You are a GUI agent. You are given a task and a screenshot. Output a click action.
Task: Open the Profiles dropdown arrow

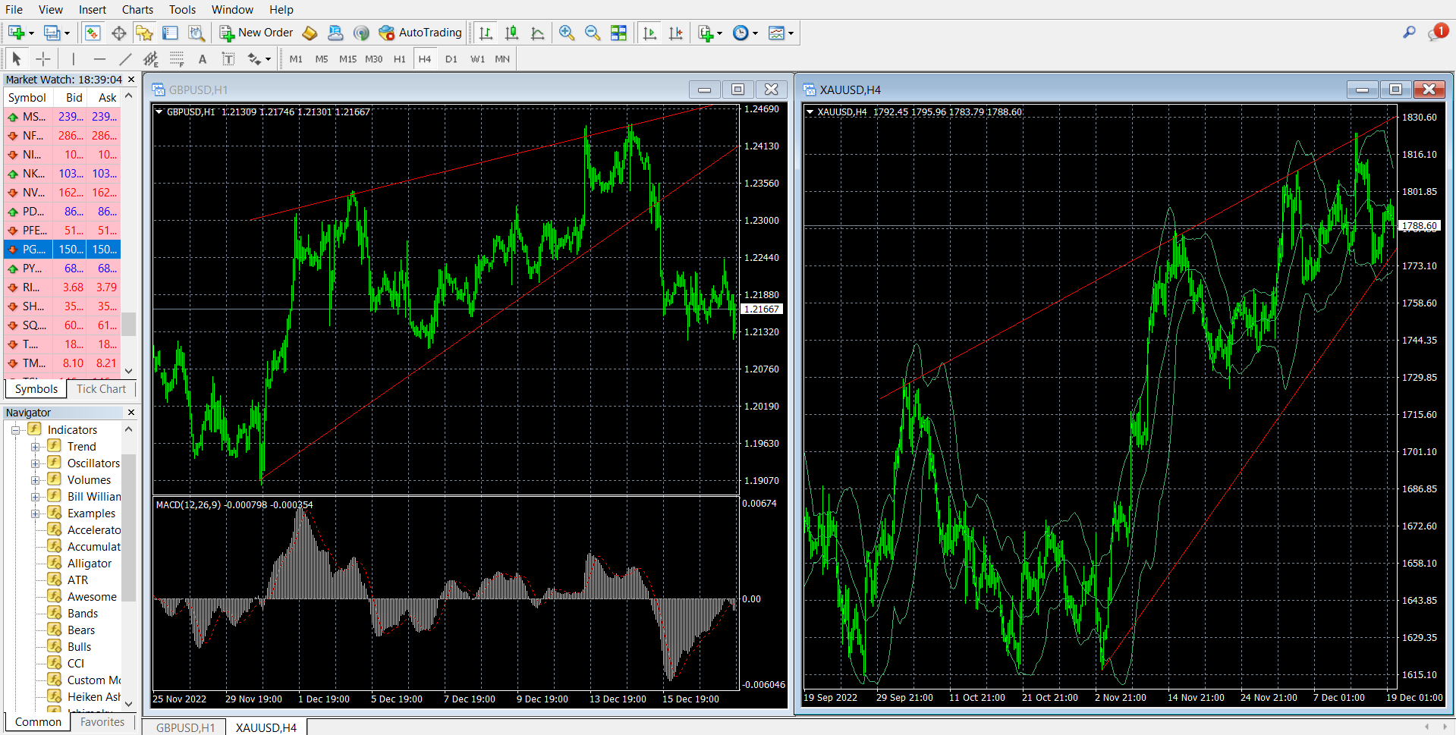pos(67,33)
